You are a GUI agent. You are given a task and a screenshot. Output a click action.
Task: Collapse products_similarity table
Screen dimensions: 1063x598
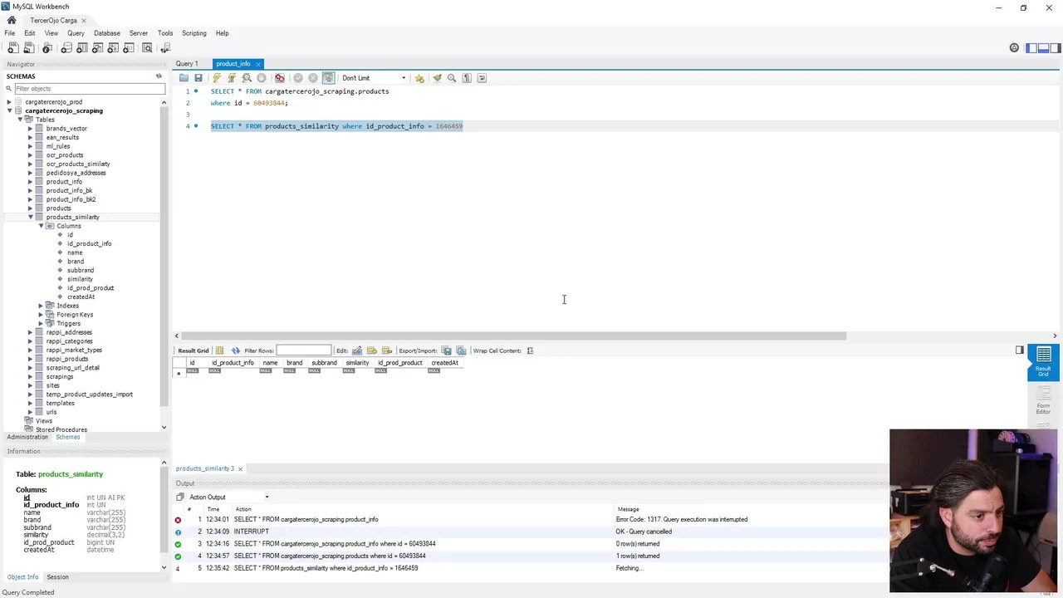coord(30,217)
